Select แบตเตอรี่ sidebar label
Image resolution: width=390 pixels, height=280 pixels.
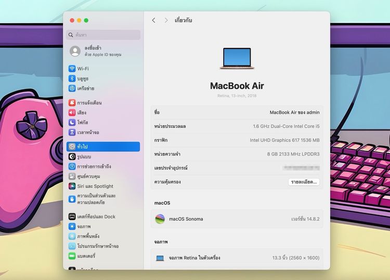click(86, 256)
